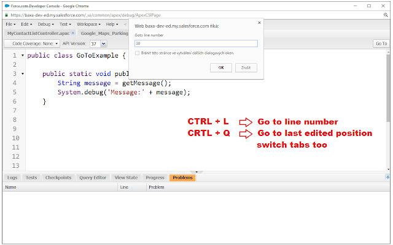The height and width of the screenshot is (245, 393).
Task: Open the API Version dropdown arrow
Action: click(x=104, y=43)
